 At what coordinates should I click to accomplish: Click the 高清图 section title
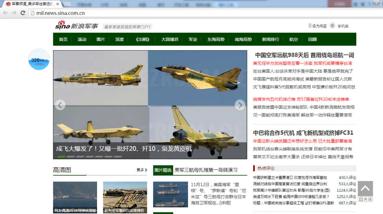(x=62, y=170)
